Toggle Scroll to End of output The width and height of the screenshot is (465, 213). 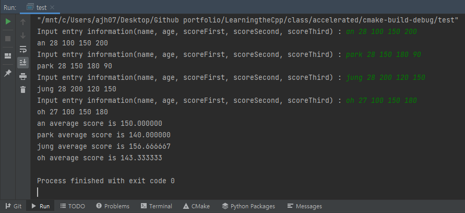(x=23, y=62)
